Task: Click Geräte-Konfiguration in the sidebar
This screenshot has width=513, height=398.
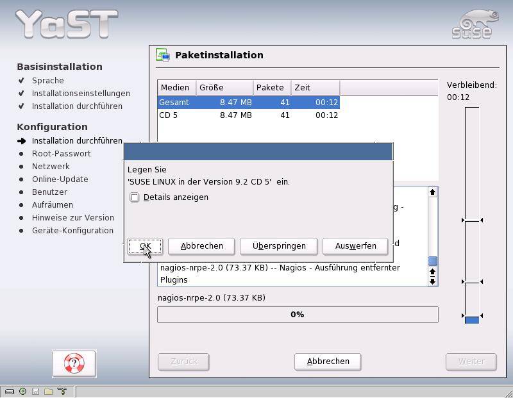Action: pyautogui.click(x=72, y=230)
